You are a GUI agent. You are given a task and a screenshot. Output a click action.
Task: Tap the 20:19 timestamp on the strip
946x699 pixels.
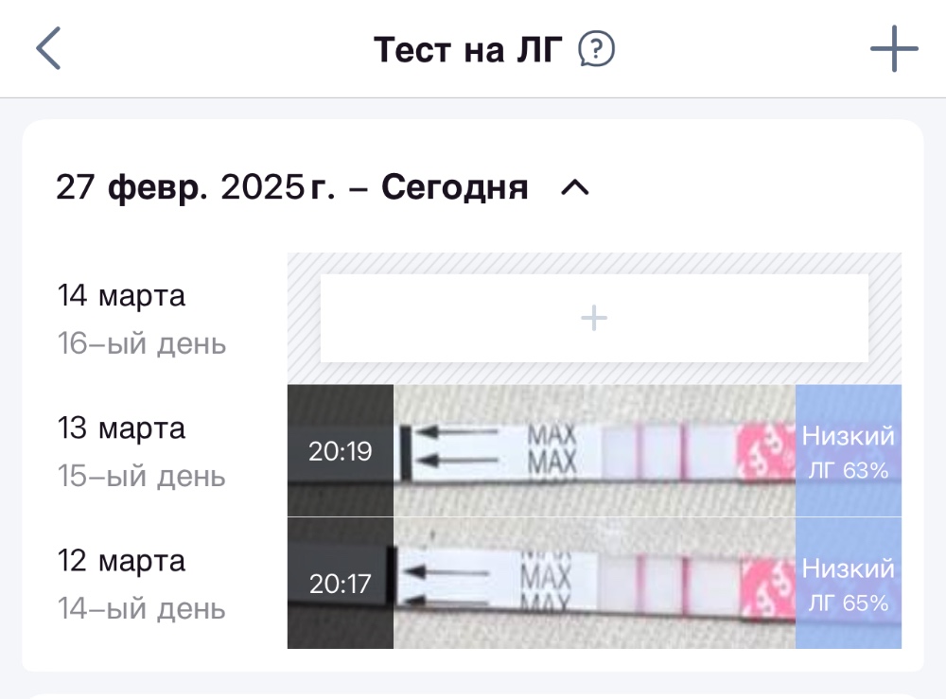pos(340,451)
